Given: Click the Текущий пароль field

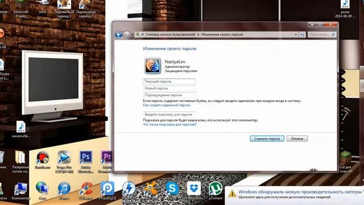Looking at the screenshot, I should (x=169, y=81).
